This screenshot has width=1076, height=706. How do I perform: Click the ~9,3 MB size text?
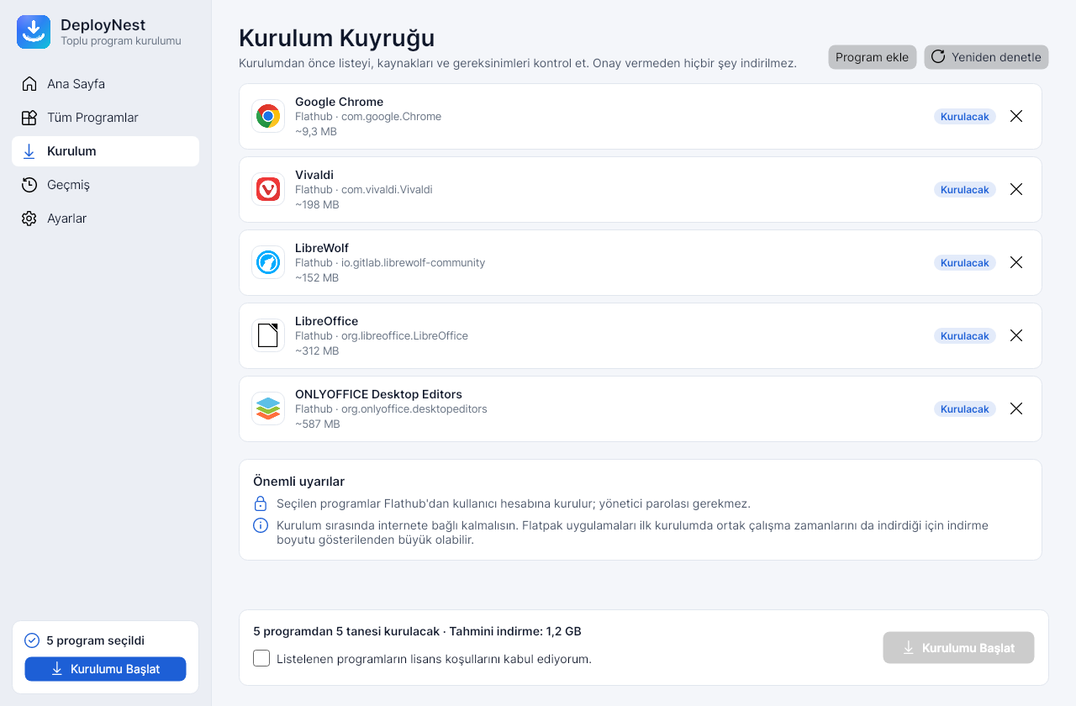[316, 132]
